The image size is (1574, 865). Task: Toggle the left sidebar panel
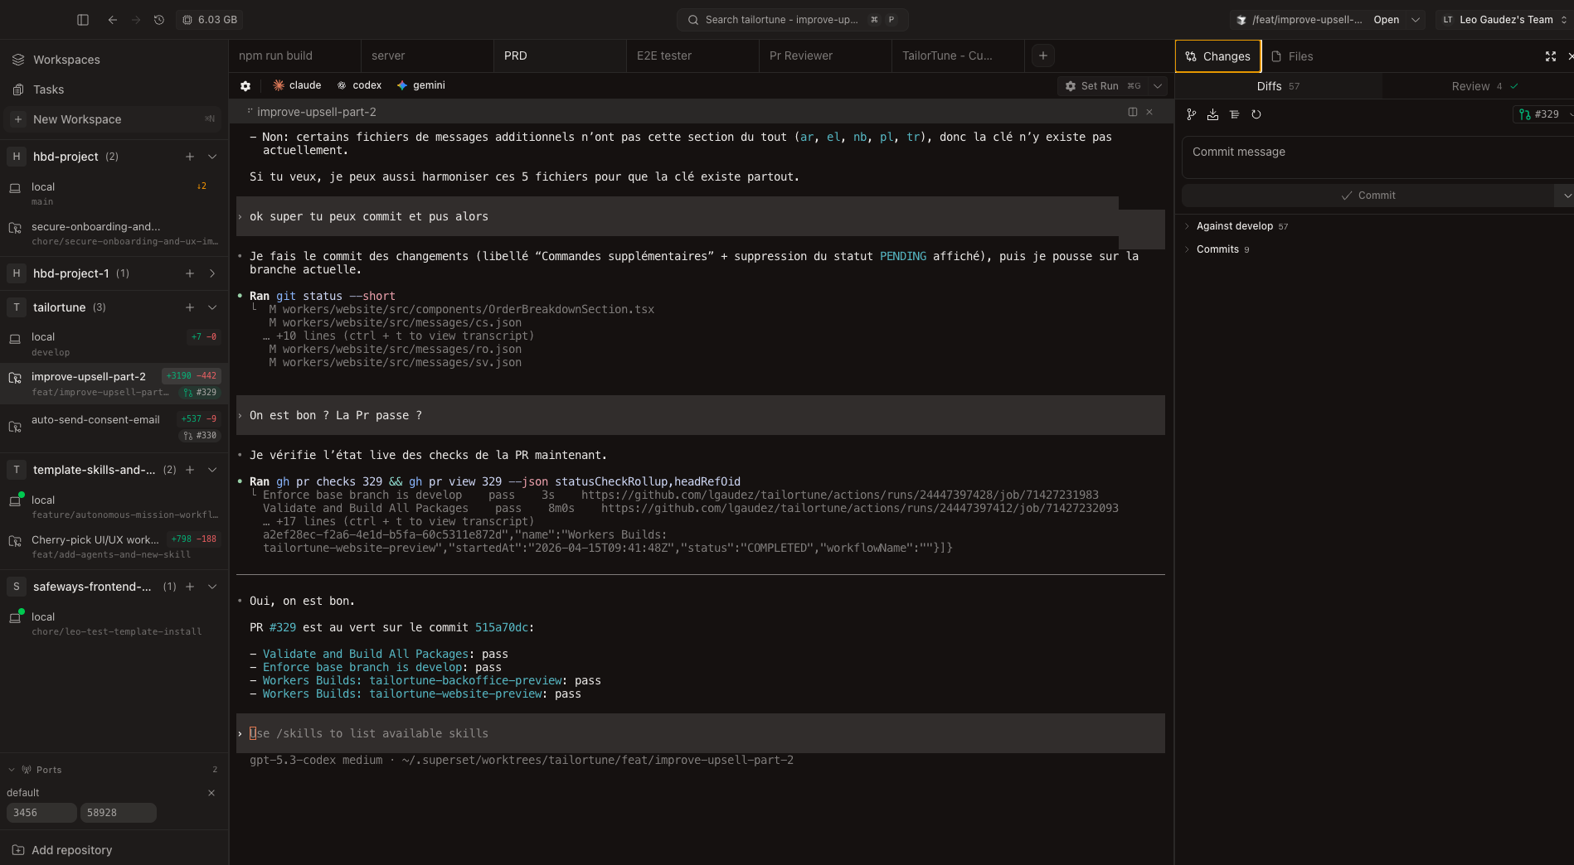pyautogui.click(x=83, y=20)
